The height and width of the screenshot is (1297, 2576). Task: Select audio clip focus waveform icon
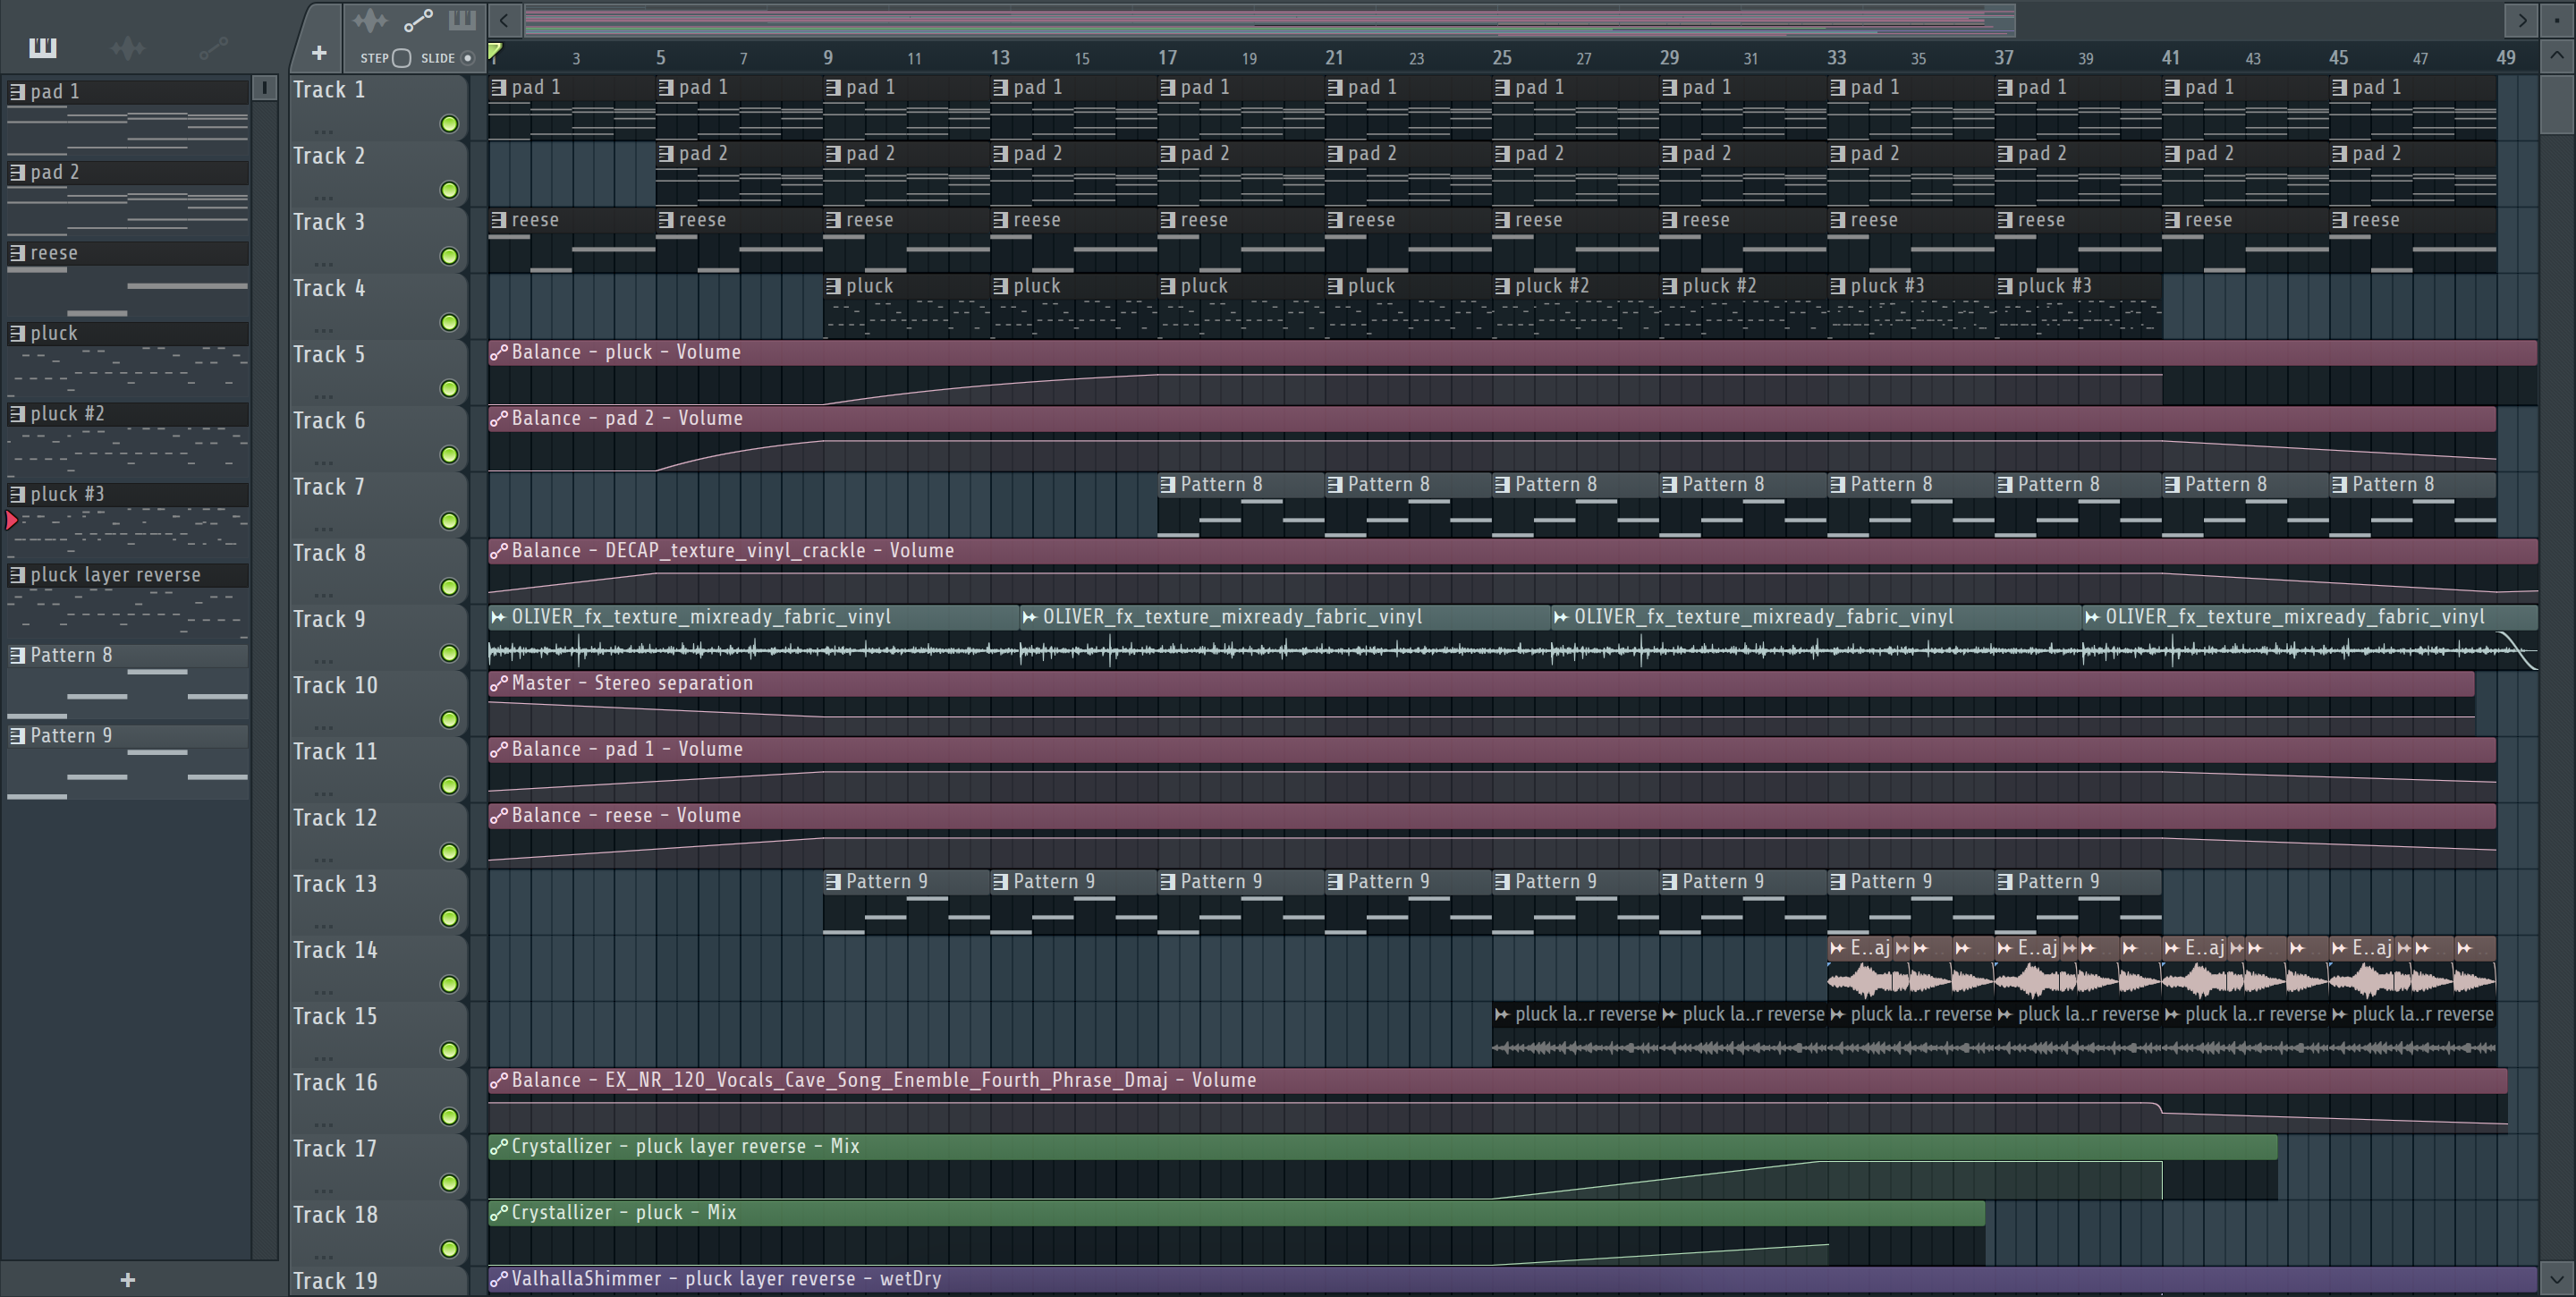369,20
